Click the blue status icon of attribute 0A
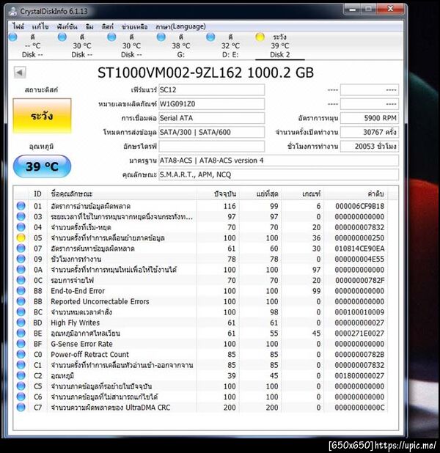Image resolution: width=440 pixels, height=453 pixels. tap(21, 269)
